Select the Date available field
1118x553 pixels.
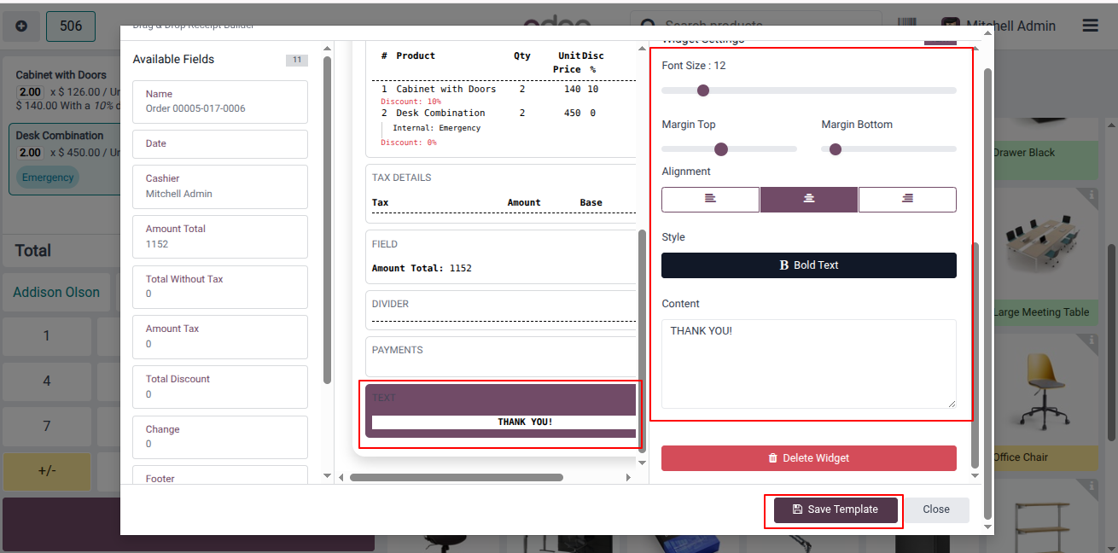pos(220,144)
